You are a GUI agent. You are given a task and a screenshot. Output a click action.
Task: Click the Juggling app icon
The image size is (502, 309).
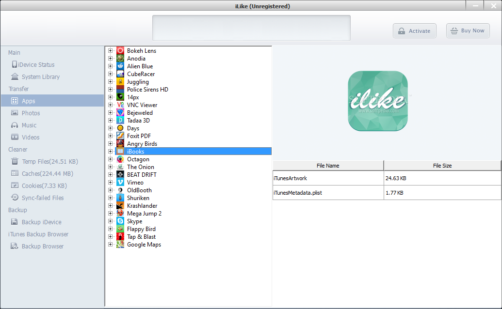click(120, 81)
